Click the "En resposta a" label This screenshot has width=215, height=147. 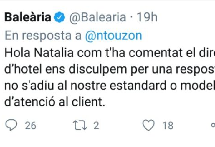pos(43,36)
